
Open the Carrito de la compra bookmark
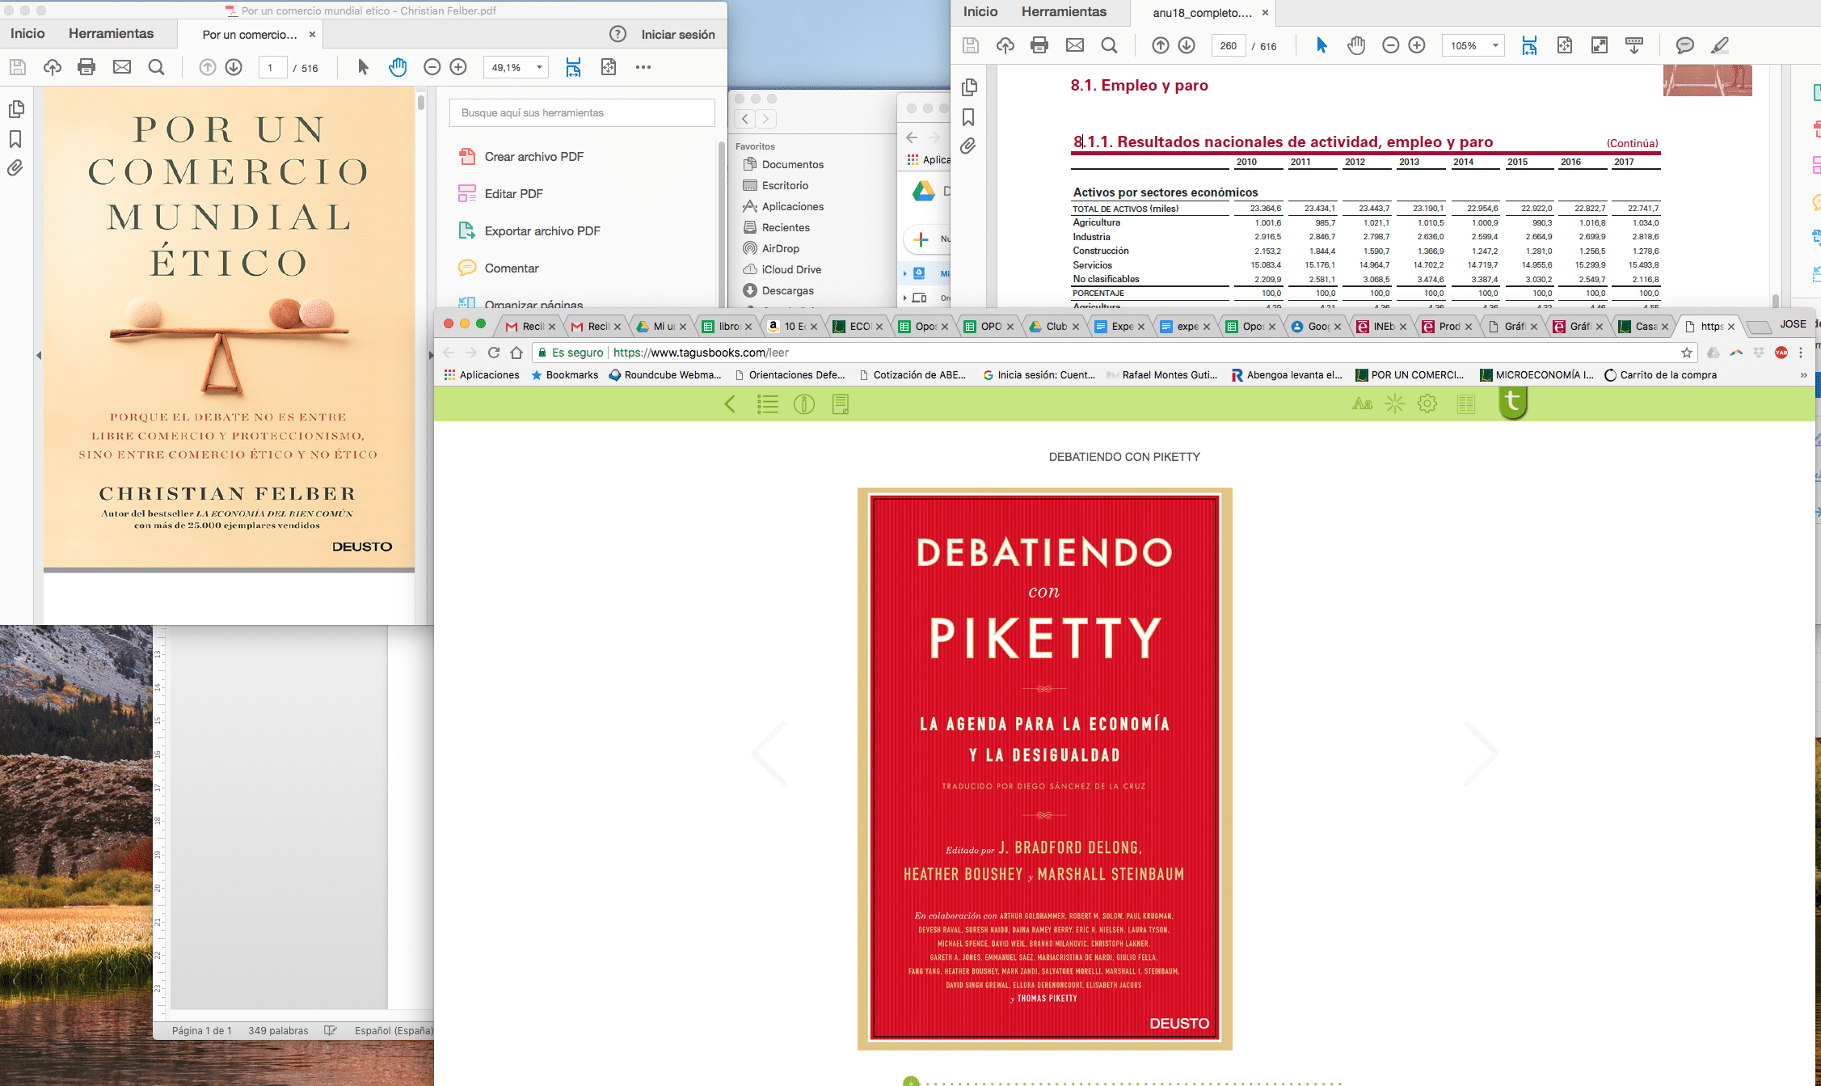[1660, 375]
